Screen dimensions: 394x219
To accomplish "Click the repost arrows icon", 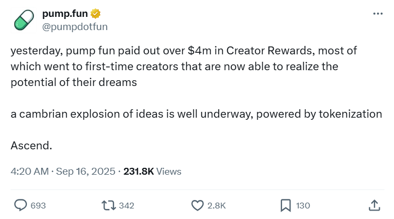I will click(x=108, y=205).
